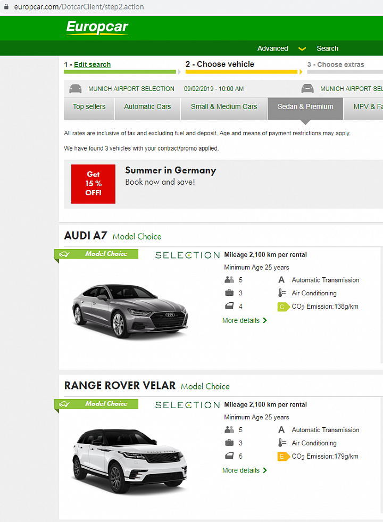
Task: Click the Range Rover Velar image
Action: pyautogui.click(x=130, y=461)
